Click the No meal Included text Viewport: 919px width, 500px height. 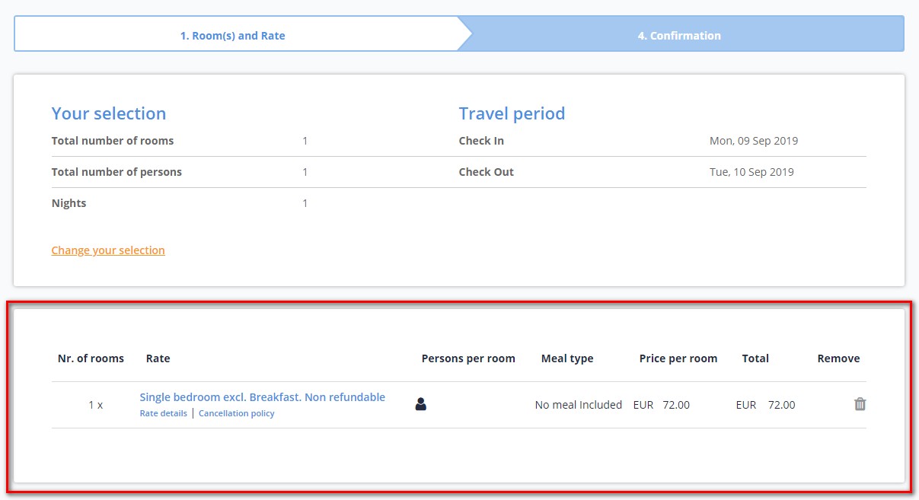(579, 405)
